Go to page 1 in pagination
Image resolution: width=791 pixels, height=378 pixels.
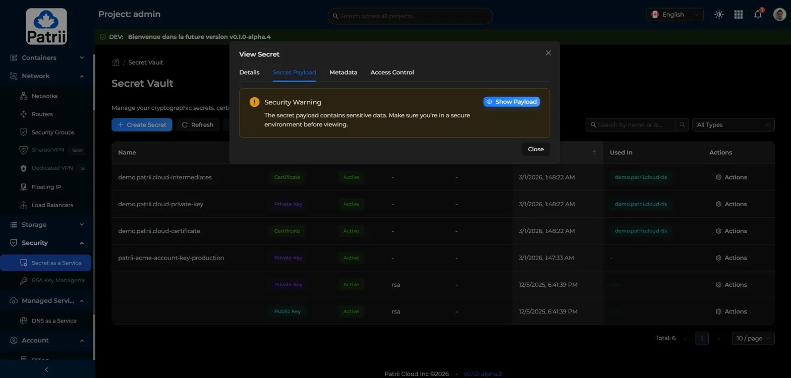pos(702,338)
